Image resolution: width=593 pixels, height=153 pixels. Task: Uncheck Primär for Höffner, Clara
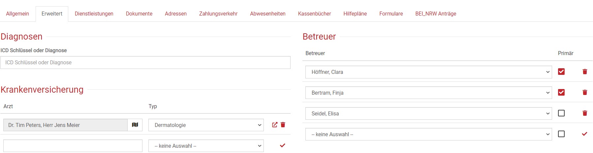point(561,72)
